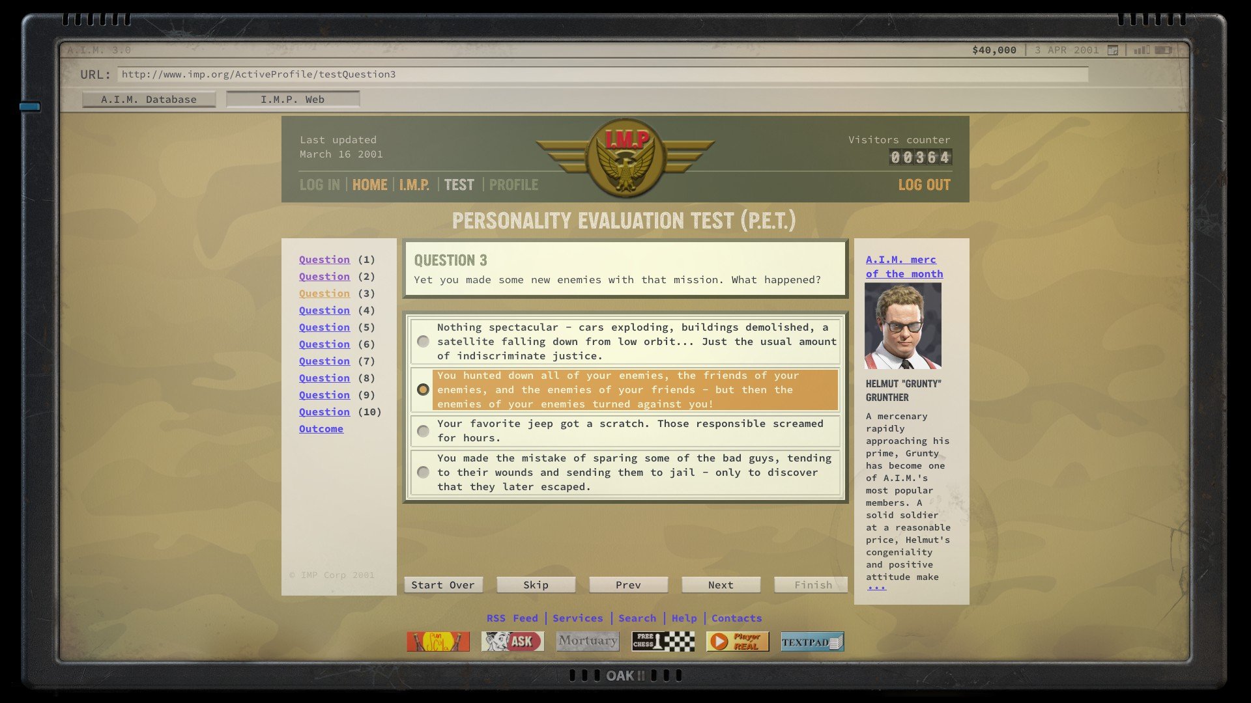Click the LOG OUT link

pos(924,185)
